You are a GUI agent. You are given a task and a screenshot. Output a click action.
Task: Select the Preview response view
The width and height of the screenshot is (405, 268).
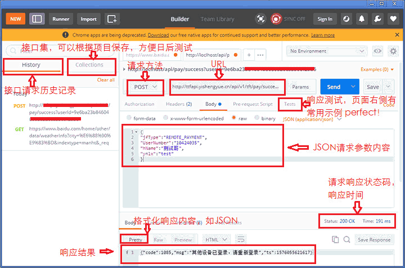coord(183,240)
